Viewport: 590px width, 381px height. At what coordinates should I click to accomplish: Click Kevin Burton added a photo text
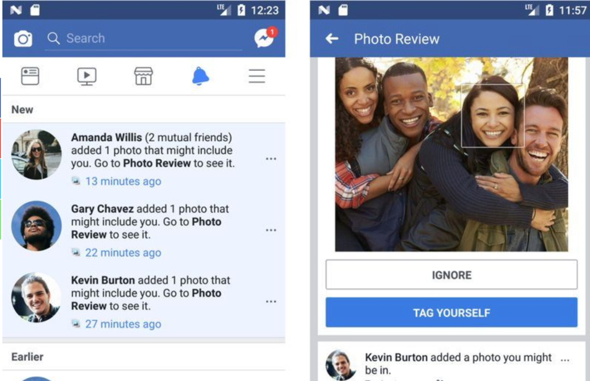pos(458,364)
